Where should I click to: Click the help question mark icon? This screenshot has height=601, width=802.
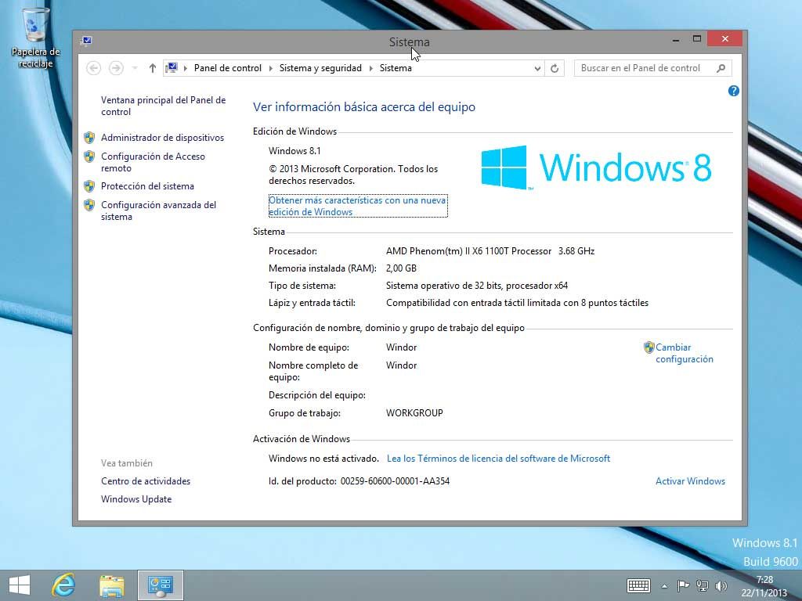pos(733,91)
